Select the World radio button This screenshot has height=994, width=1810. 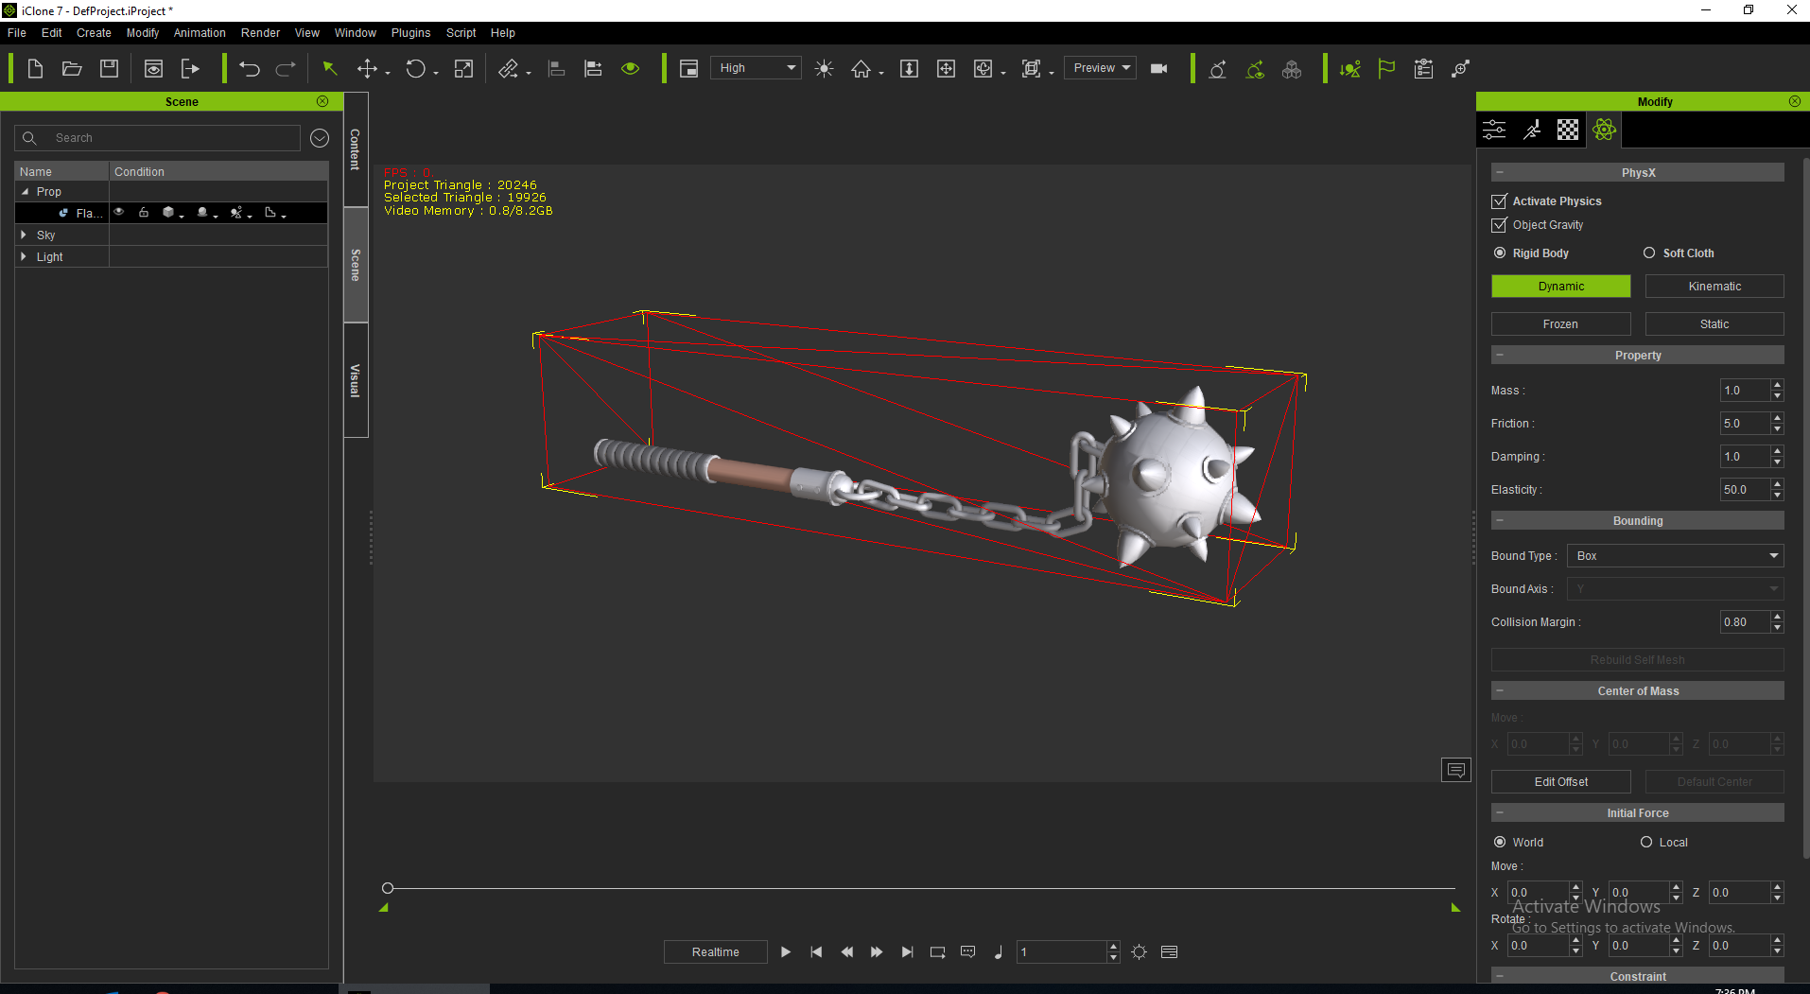(x=1500, y=843)
